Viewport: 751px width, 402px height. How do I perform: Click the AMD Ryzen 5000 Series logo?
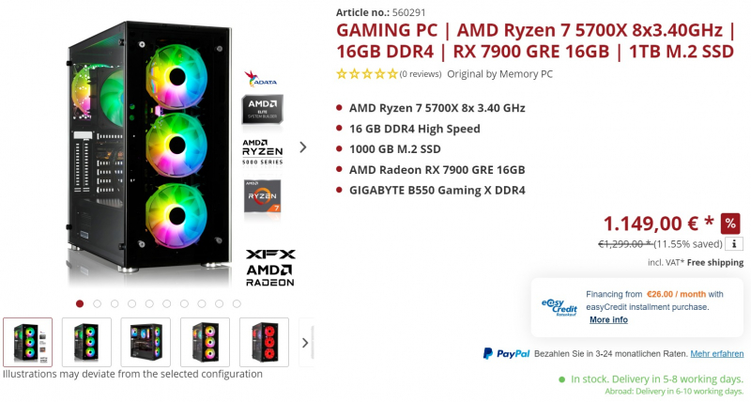tap(263, 151)
